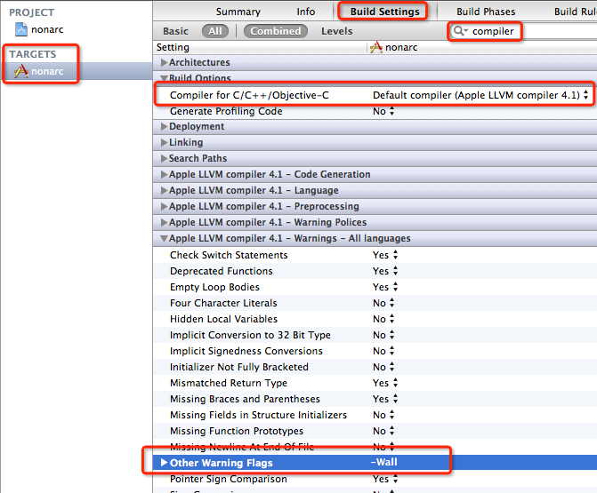The height and width of the screenshot is (493, 597).
Task: Select the nonarc target app icon
Action: tap(21, 71)
